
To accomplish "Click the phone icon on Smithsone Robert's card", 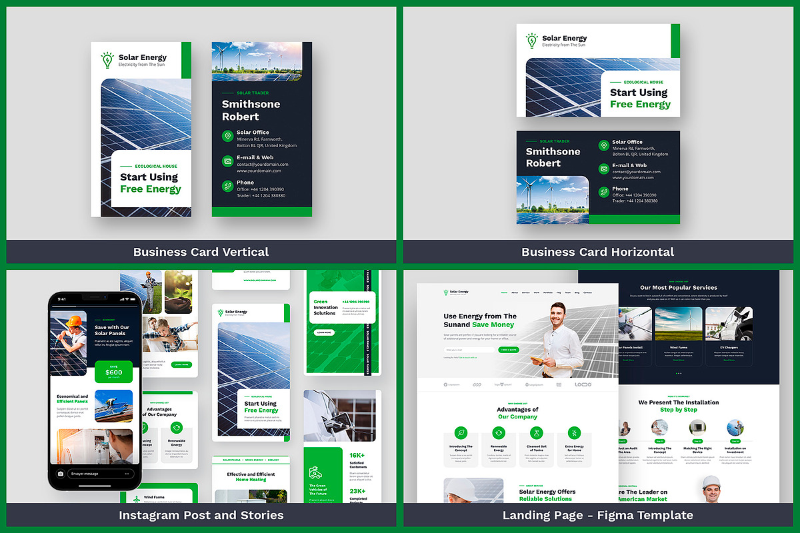I will pyautogui.click(x=227, y=185).
